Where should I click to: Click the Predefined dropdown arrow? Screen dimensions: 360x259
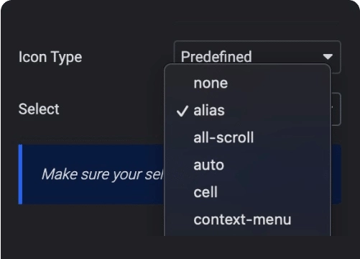(x=328, y=57)
